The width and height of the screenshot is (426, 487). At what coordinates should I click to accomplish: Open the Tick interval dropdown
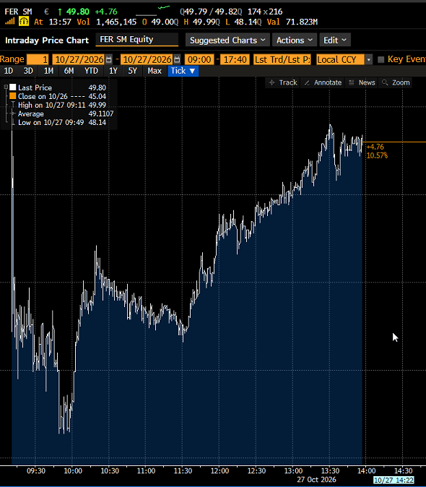(183, 71)
